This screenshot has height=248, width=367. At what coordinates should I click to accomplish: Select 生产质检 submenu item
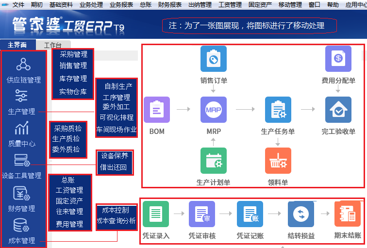tap(66, 139)
